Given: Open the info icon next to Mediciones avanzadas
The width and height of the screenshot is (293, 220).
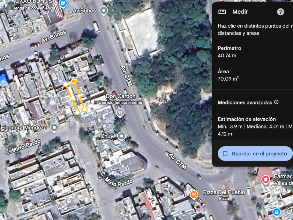Looking at the screenshot, I should (x=276, y=102).
